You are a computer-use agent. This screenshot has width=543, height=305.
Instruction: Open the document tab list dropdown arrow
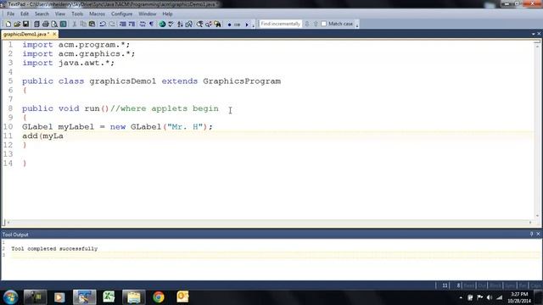pyautogui.click(x=534, y=34)
